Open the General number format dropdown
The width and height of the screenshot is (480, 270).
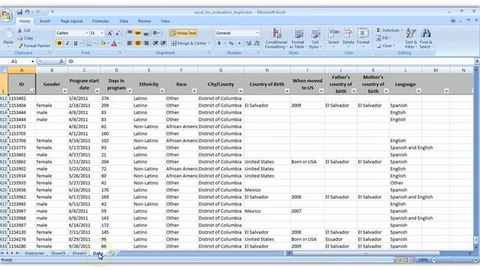click(x=256, y=33)
